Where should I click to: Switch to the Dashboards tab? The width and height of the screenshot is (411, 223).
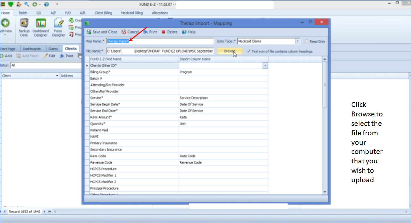point(32,49)
